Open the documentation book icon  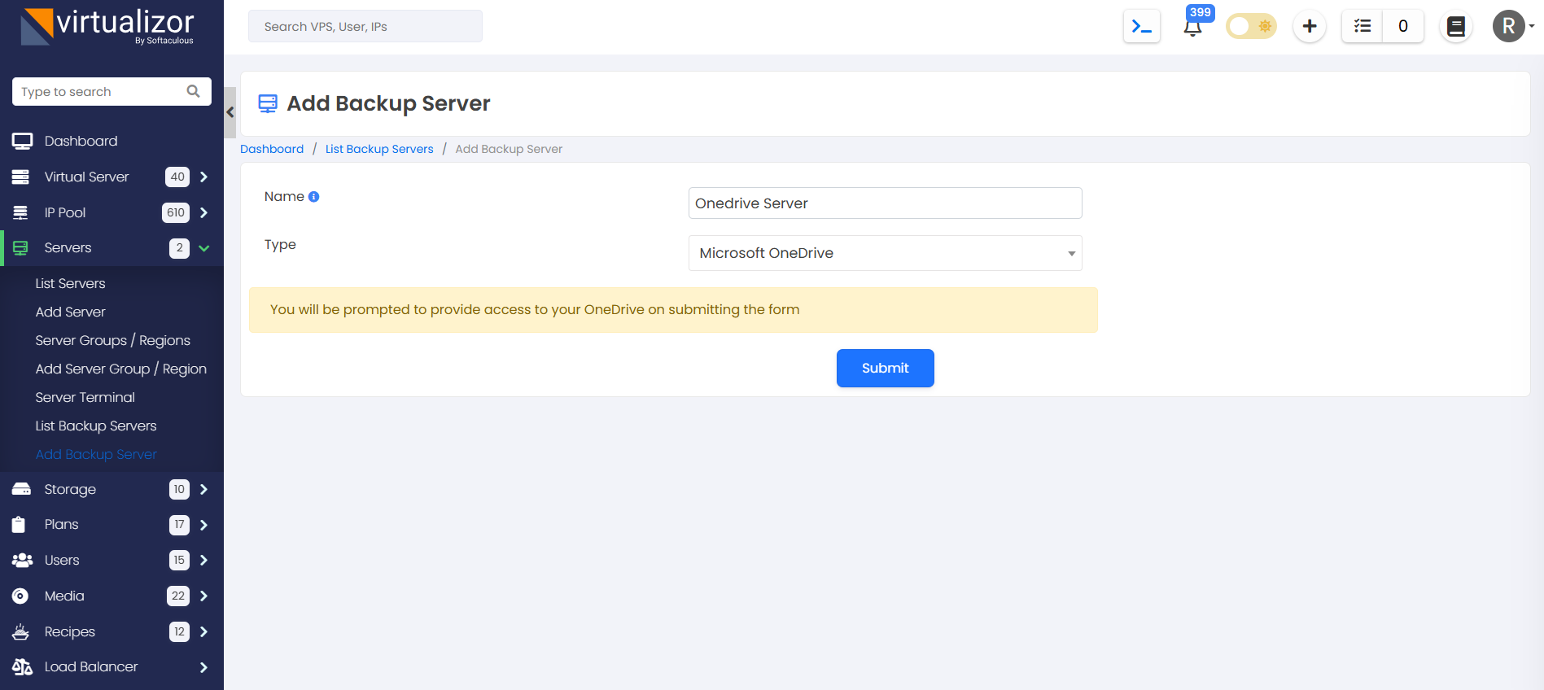point(1456,26)
